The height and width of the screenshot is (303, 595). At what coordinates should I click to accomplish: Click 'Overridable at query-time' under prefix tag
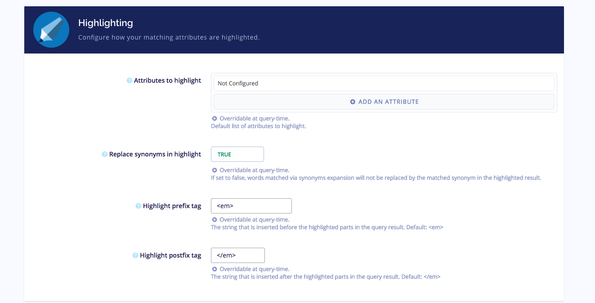(255, 220)
